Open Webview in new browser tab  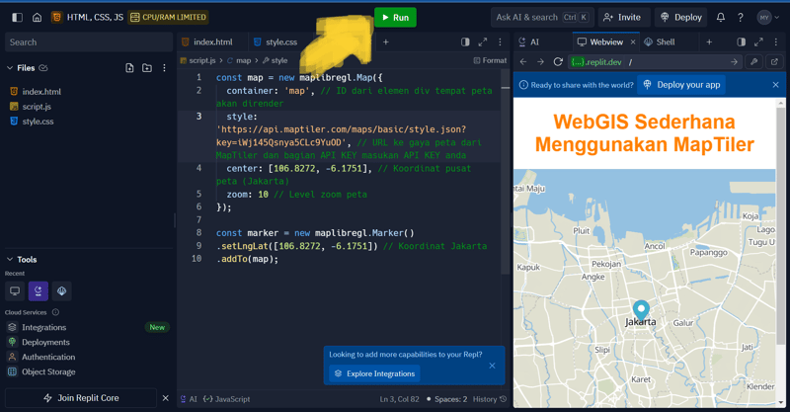click(774, 62)
